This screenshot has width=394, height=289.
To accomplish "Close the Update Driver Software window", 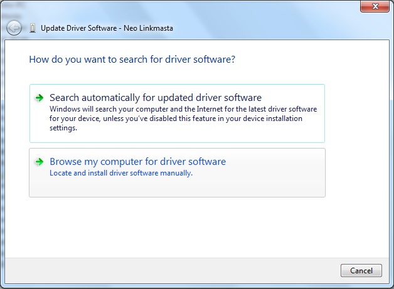I will [375, 6].
